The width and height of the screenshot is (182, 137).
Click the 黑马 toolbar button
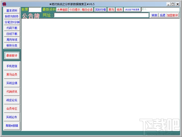point(111,10)
